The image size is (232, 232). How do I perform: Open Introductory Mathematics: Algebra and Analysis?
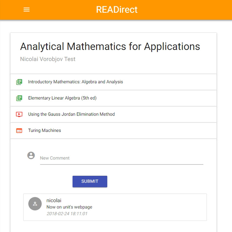coord(113,82)
